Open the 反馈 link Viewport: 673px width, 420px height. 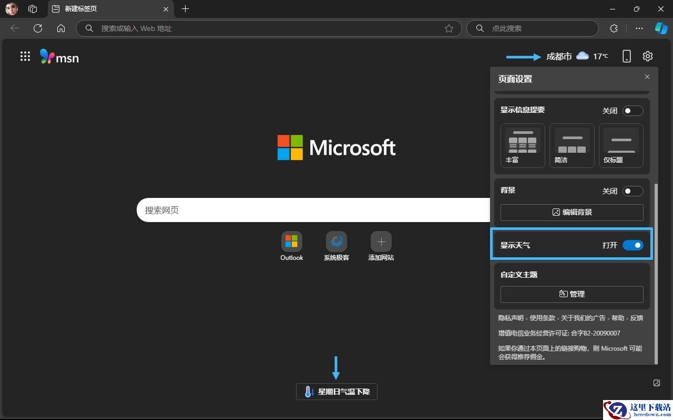pyautogui.click(x=637, y=318)
